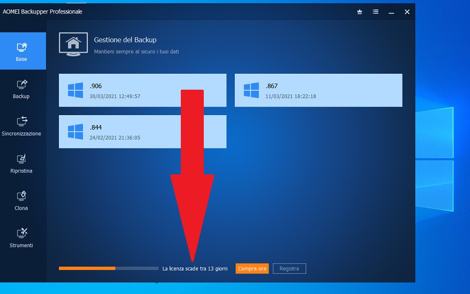Click the Windows logo of .906 backup

[75, 90]
